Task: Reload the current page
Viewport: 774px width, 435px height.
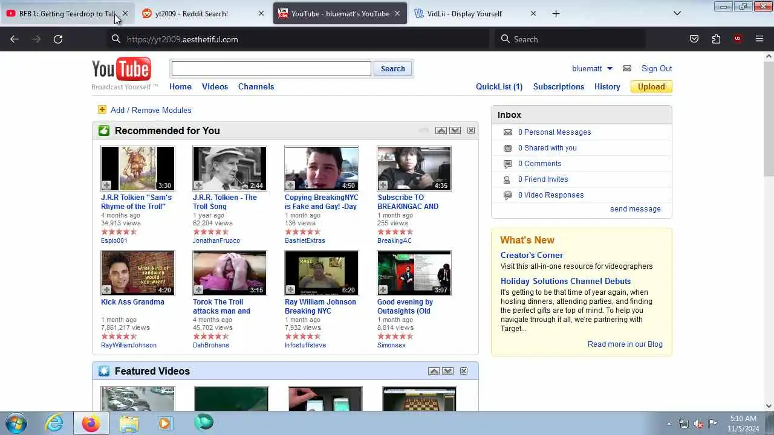Action: click(58, 39)
